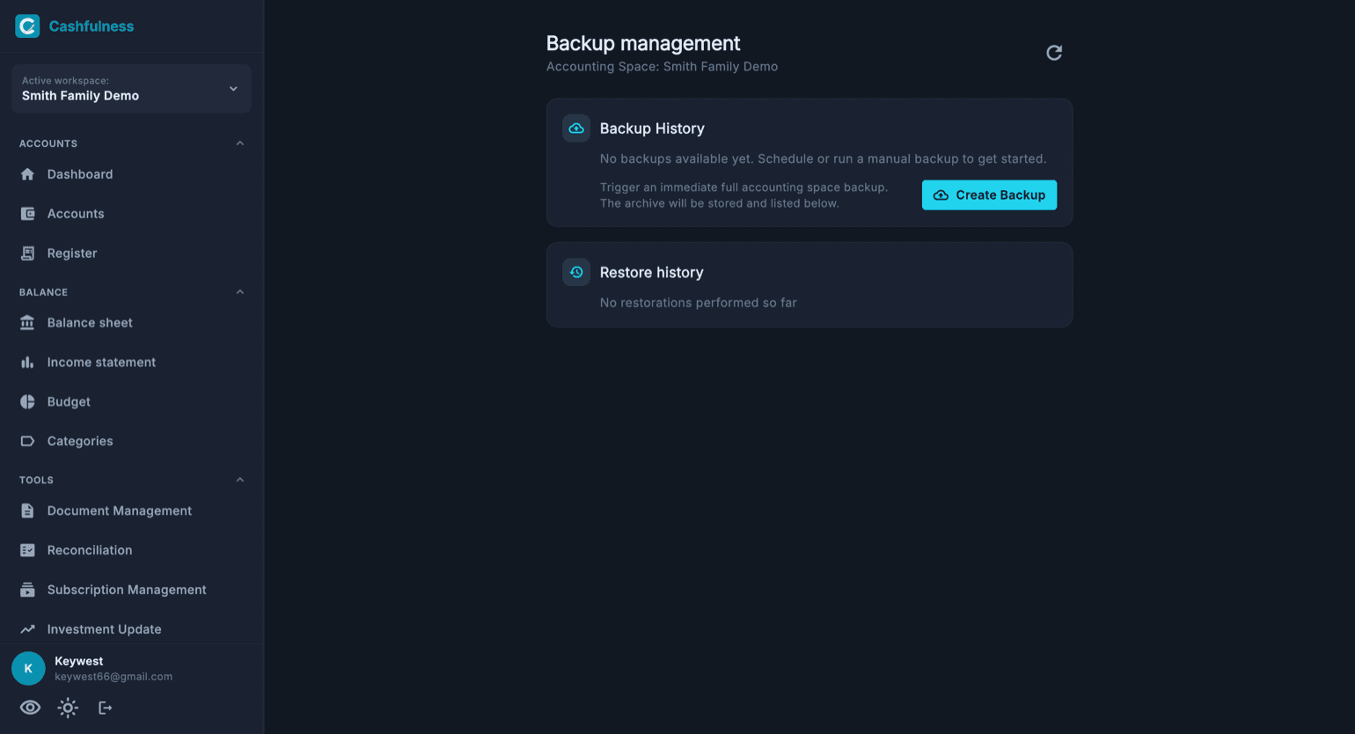This screenshot has height=734, width=1355.
Task: Click the Keywest user avatar
Action: pos(28,669)
